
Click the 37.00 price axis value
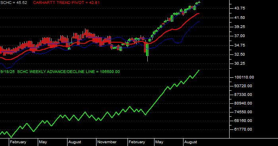(x=239, y=36)
